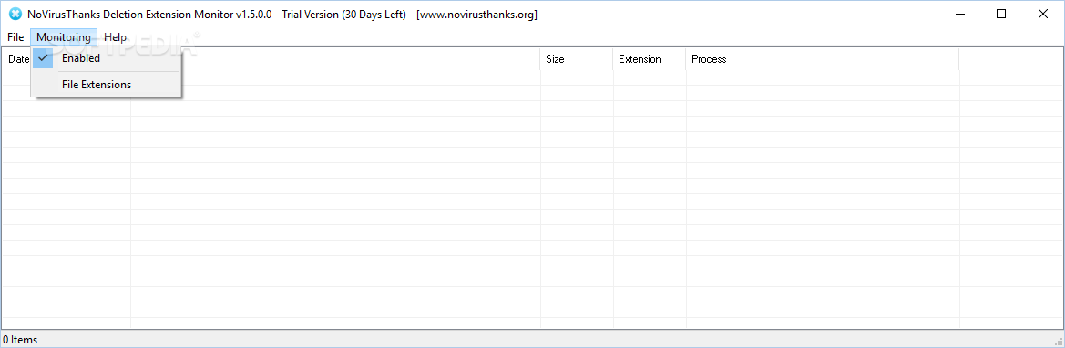The height and width of the screenshot is (348, 1065).
Task: Close the Deletion Extension Monitor window
Action: (1042, 14)
